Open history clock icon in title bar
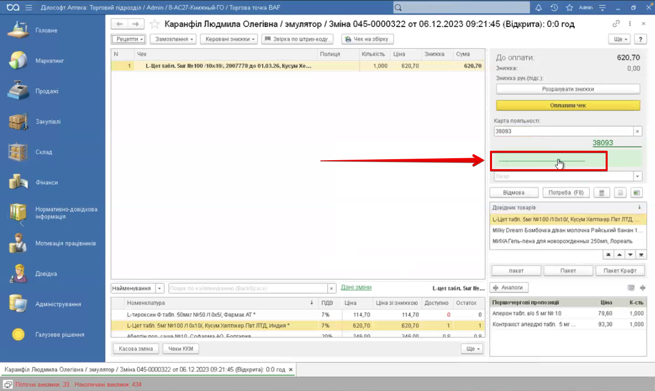The height and width of the screenshot is (391, 655). pos(554,7)
